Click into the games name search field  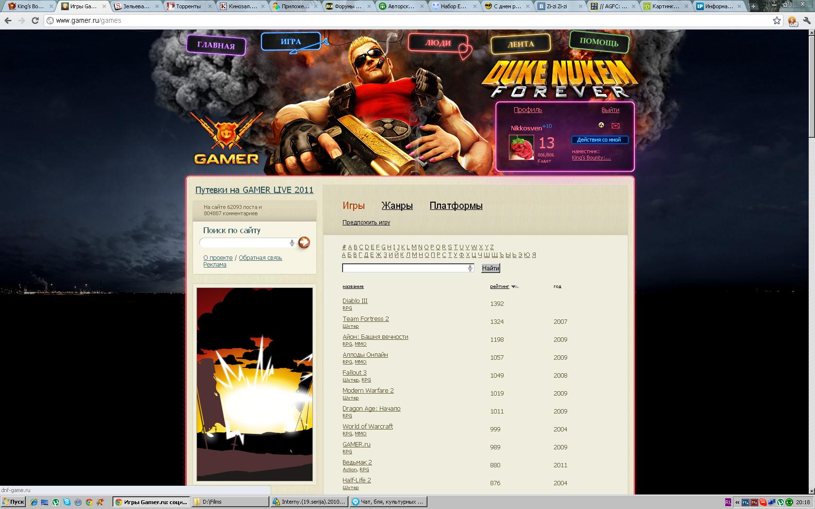coord(405,268)
